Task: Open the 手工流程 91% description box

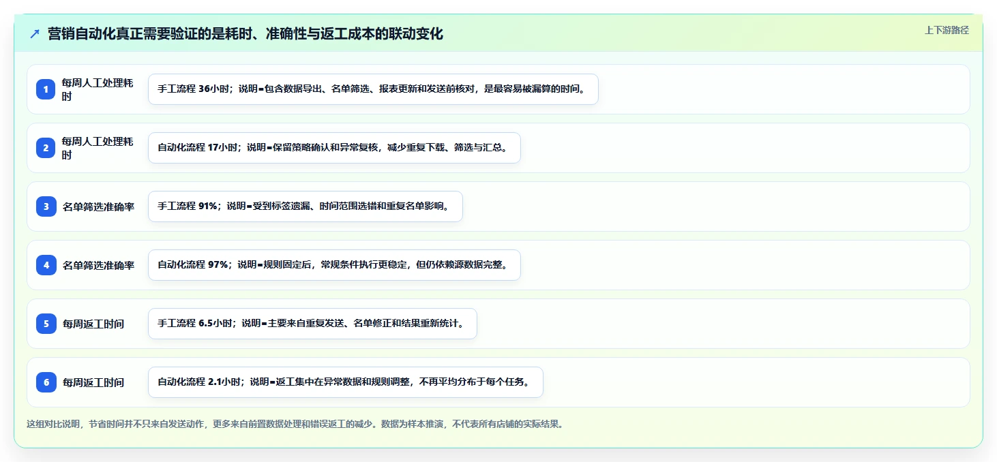Action: pyautogui.click(x=306, y=206)
